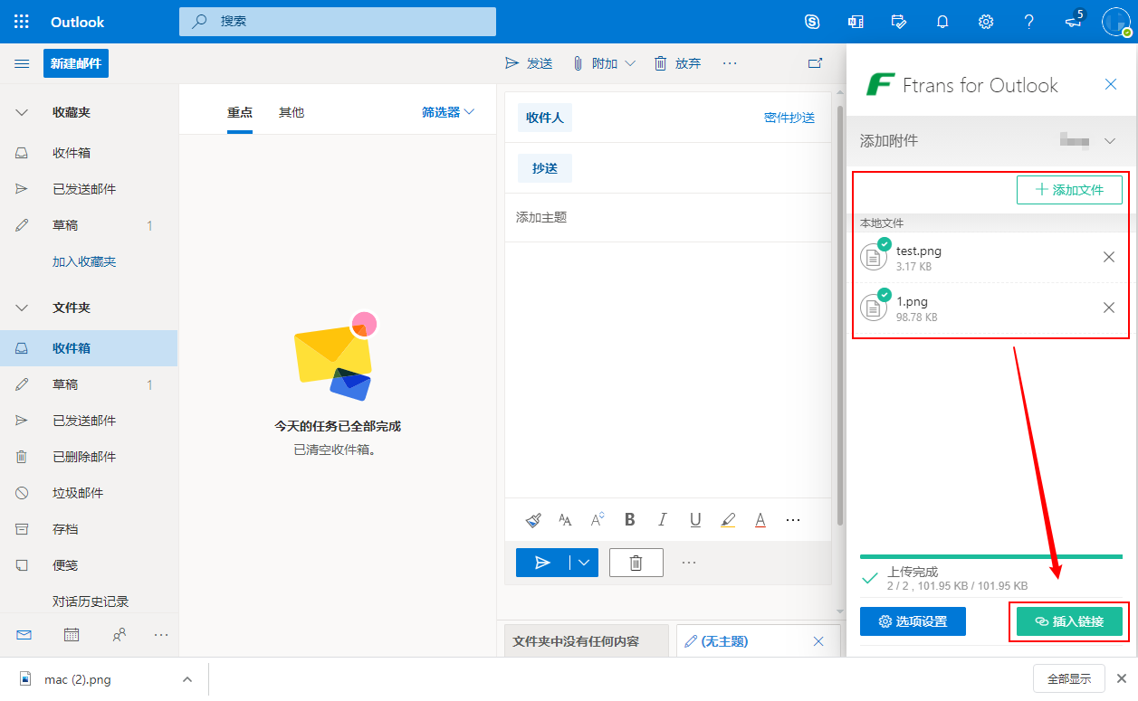1138x701 pixels.
Task: Open the Skype icon in header
Action: pos(812,22)
